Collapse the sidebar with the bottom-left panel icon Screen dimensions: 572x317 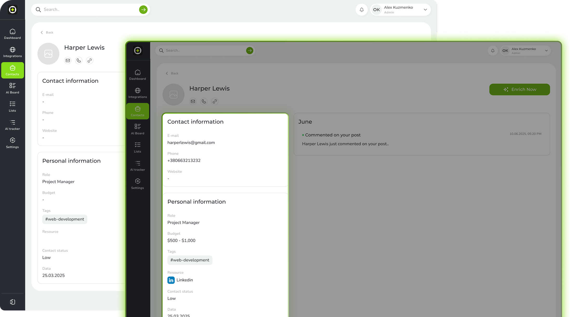pyautogui.click(x=12, y=302)
